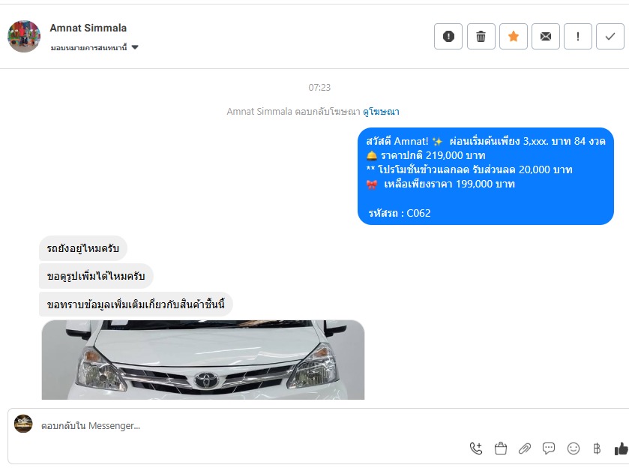Delete conversation using trash can icon
The width and height of the screenshot is (629, 468).
481,37
